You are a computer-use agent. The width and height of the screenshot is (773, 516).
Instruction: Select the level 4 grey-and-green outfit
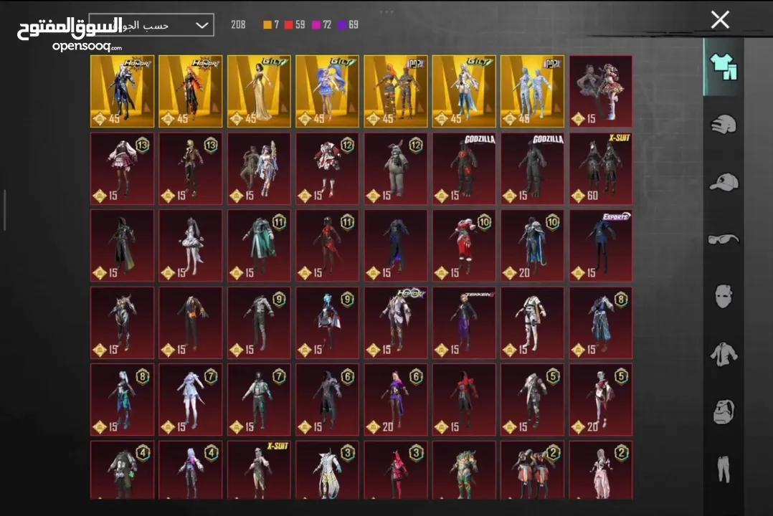click(122, 470)
